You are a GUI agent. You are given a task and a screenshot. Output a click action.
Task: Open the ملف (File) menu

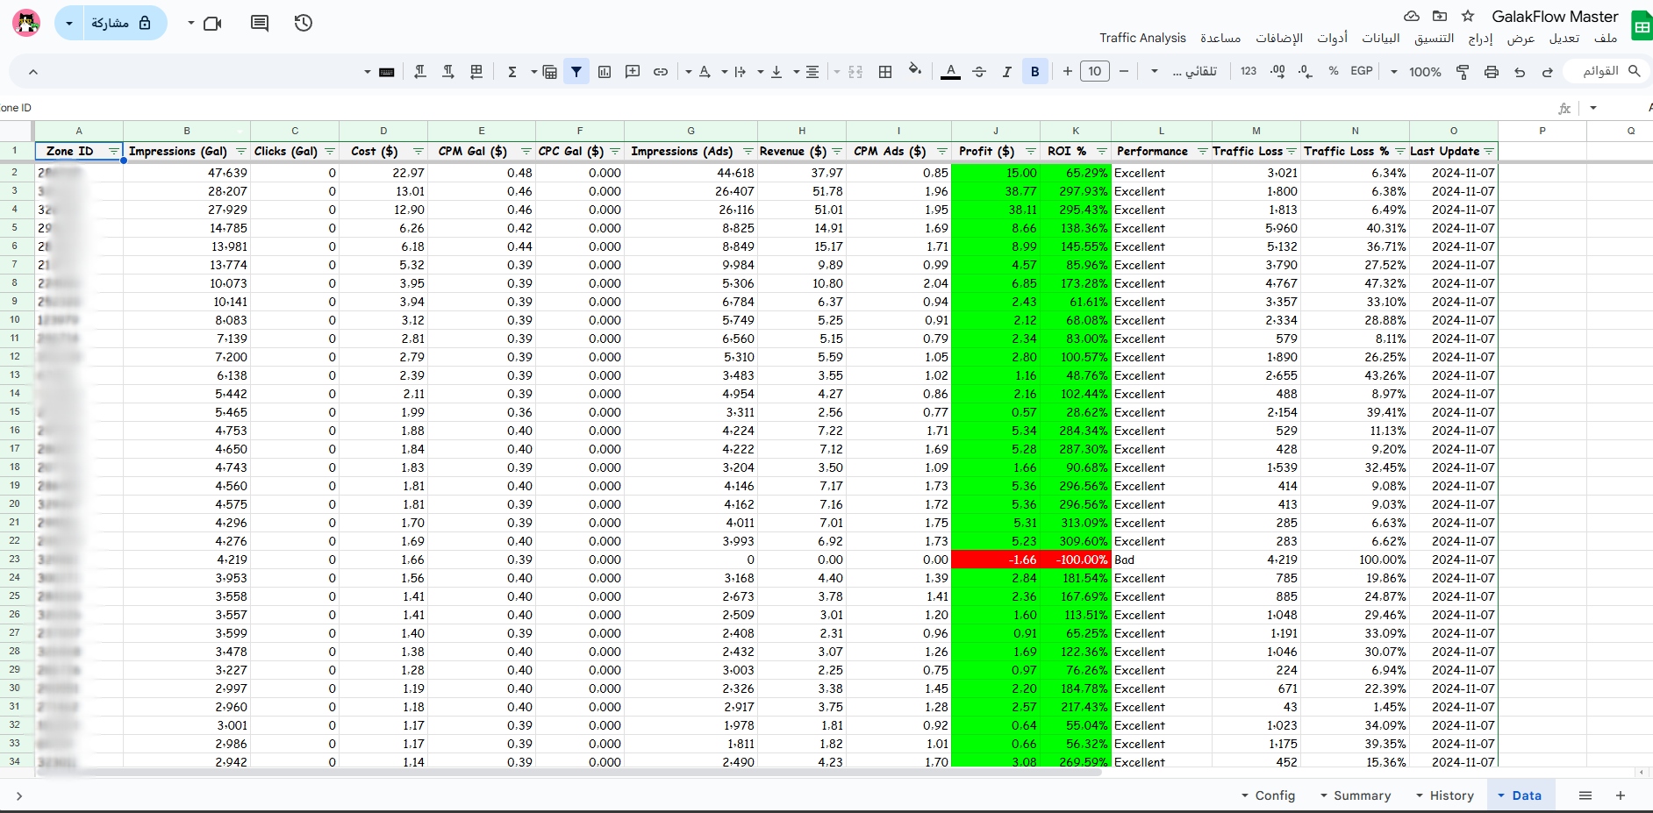click(1606, 38)
